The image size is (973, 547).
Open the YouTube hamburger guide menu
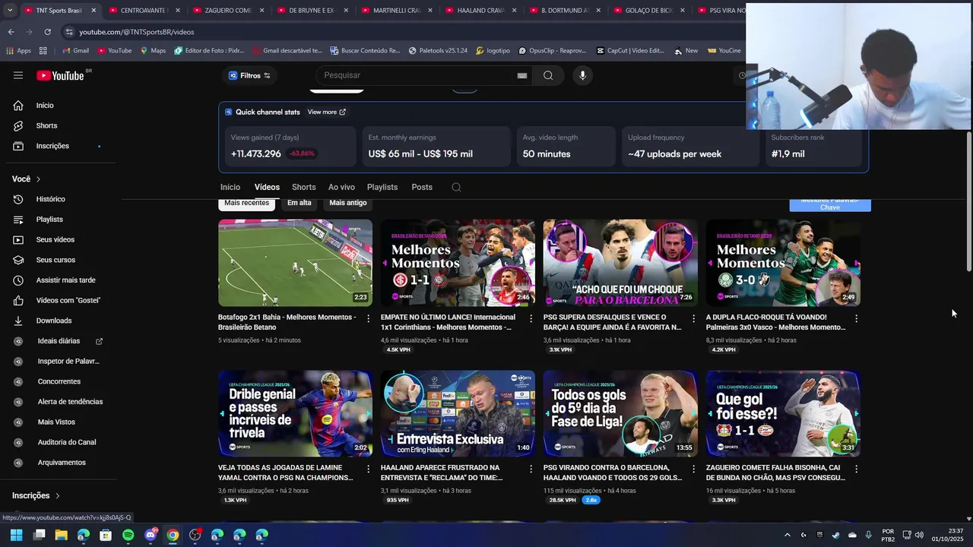[18, 75]
